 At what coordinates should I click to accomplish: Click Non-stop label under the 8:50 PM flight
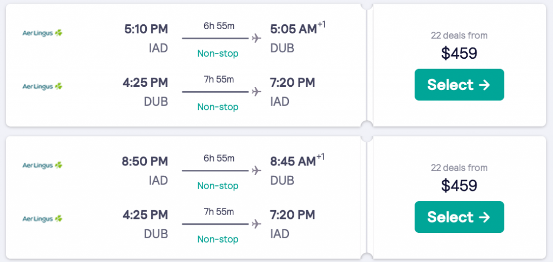point(218,185)
